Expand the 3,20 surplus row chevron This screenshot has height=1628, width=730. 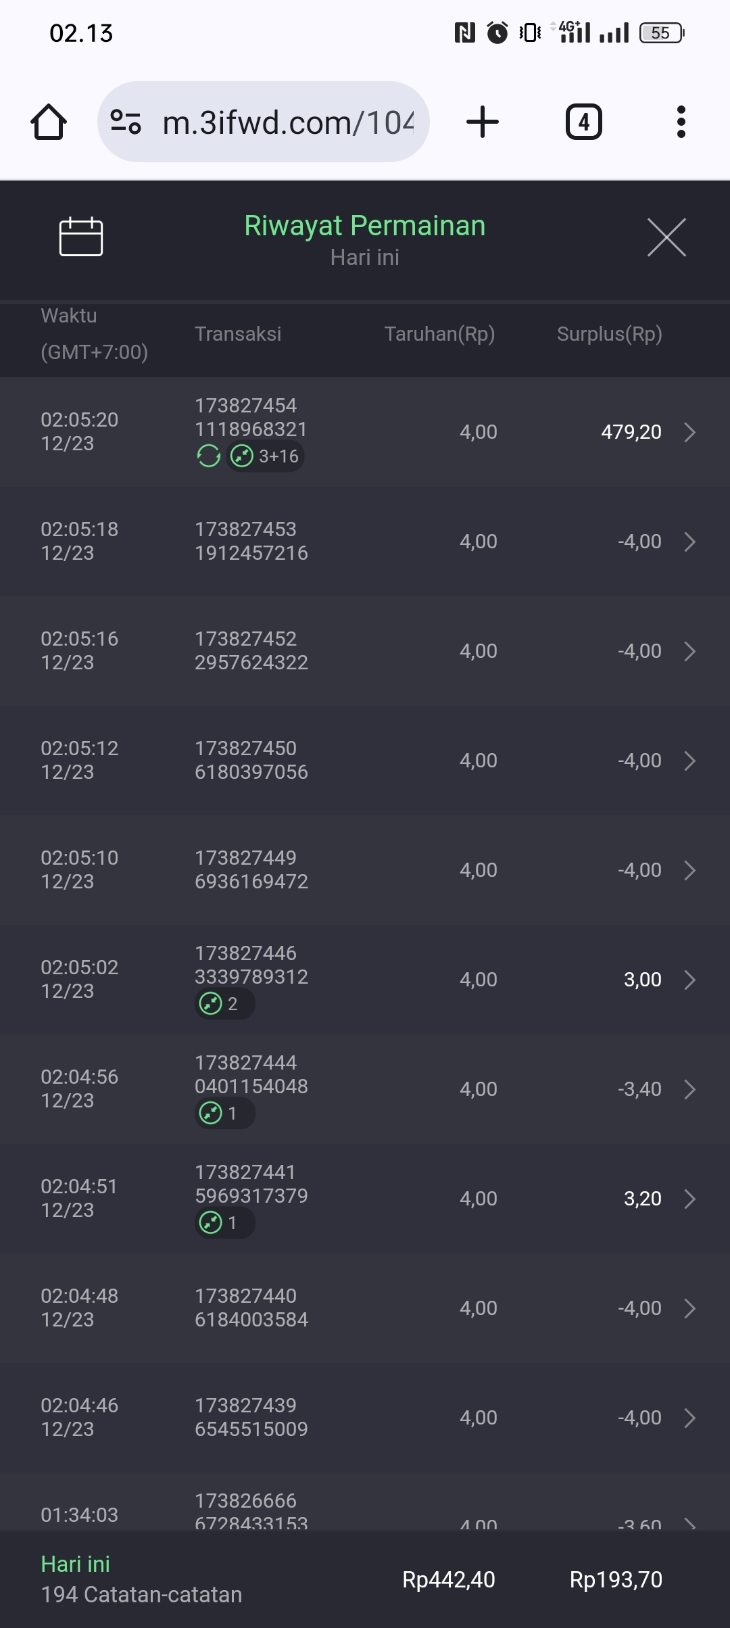pos(689,1199)
